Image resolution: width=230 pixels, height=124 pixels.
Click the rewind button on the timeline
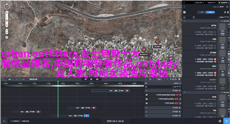(85, 79)
